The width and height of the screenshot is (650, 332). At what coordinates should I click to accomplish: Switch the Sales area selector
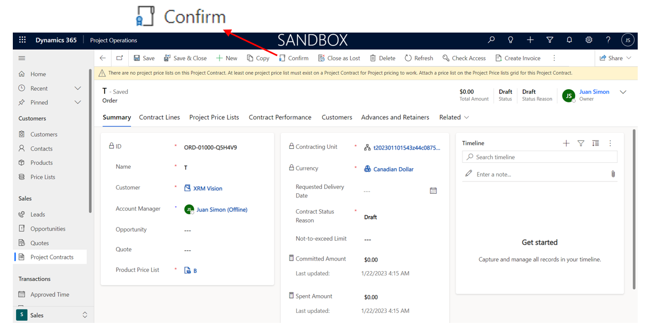click(52, 315)
